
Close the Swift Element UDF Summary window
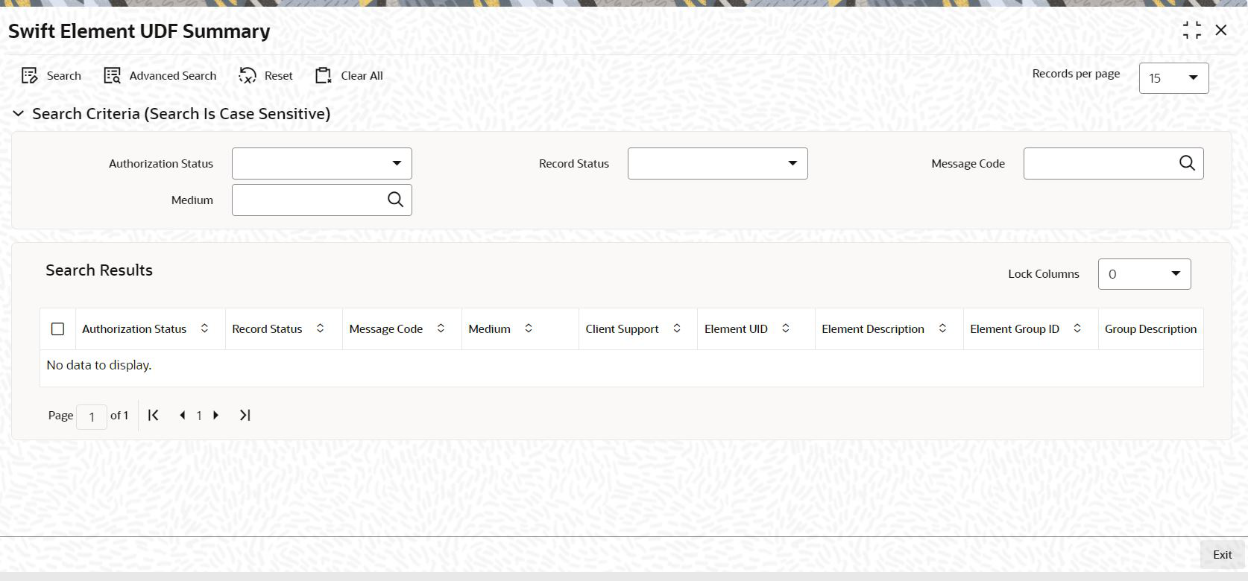[x=1221, y=31]
